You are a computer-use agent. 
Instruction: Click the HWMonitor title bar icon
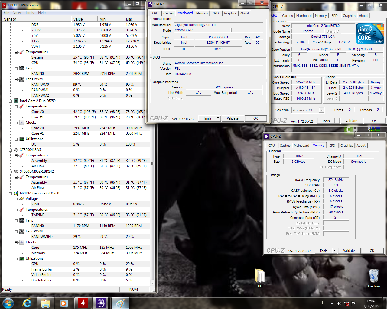4,5
